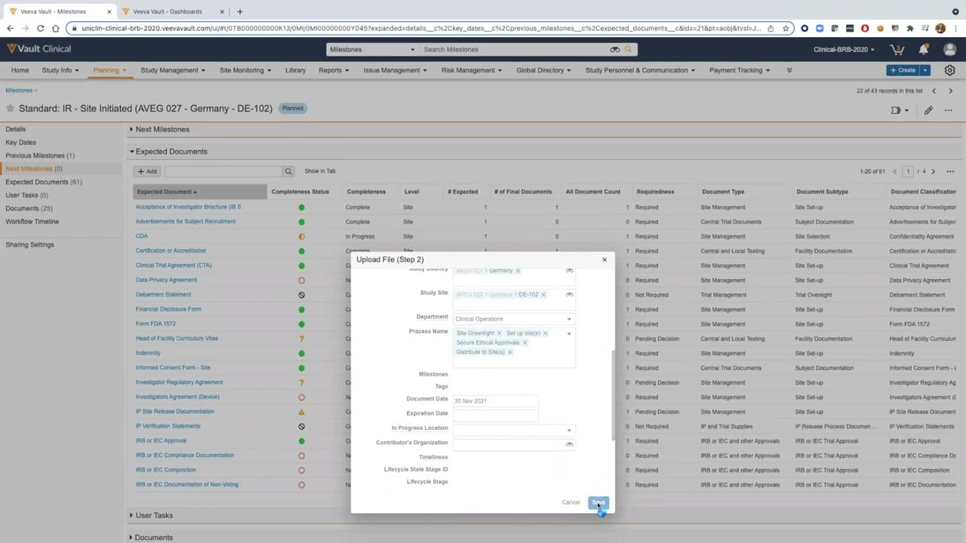Viewport: 966px width, 543px height.
Task: Open the Clinical-BRB-2020 vault dropdown
Action: point(844,50)
